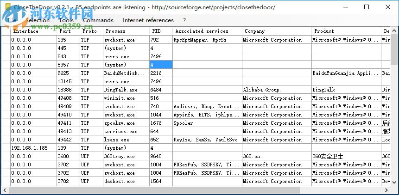Click PID 1564 cell
The width and height of the screenshot is (399, 195).
(x=161, y=181)
